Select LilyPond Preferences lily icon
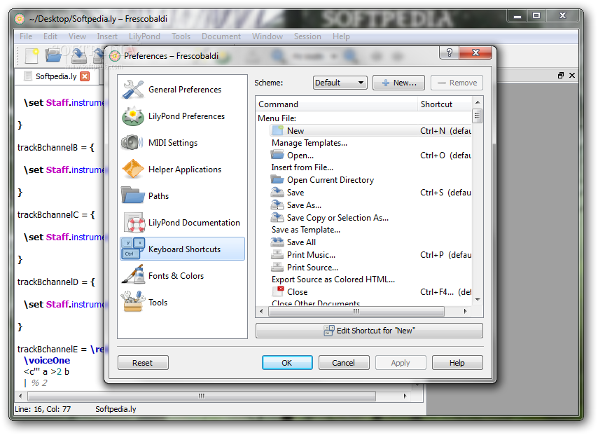This screenshot has width=598, height=435. [x=133, y=116]
